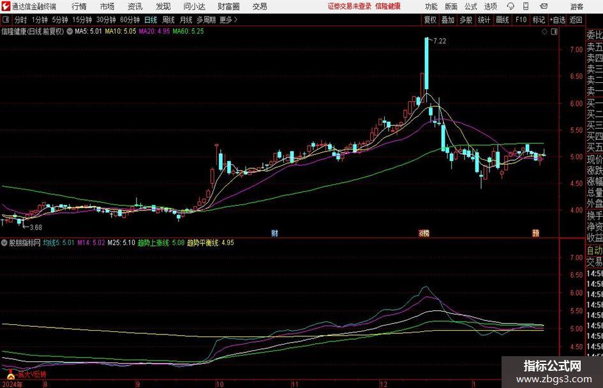Open the F10 company info
Screen dimensions: 603x388
point(521,20)
